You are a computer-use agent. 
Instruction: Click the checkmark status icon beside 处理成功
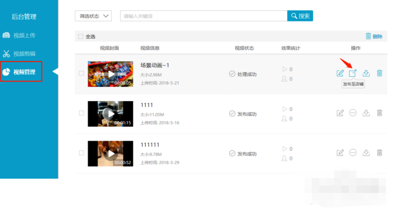(x=232, y=74)
